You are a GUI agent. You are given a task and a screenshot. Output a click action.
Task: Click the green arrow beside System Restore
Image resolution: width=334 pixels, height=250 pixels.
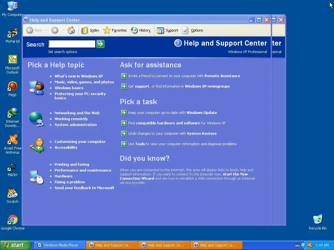[124, 133]
